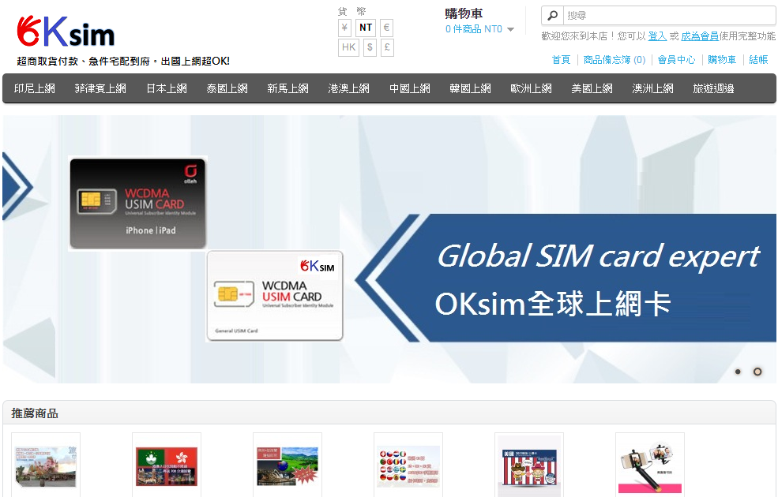Select the Euro € currency button
This screenshot has height=497, width=778.
[386, 28]
